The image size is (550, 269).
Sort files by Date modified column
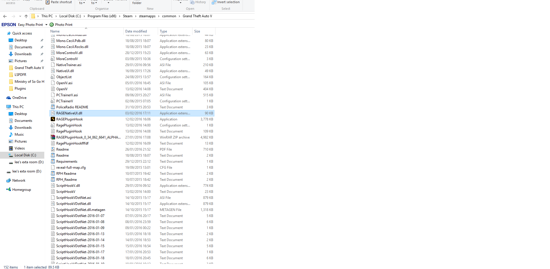coord(136,31)
